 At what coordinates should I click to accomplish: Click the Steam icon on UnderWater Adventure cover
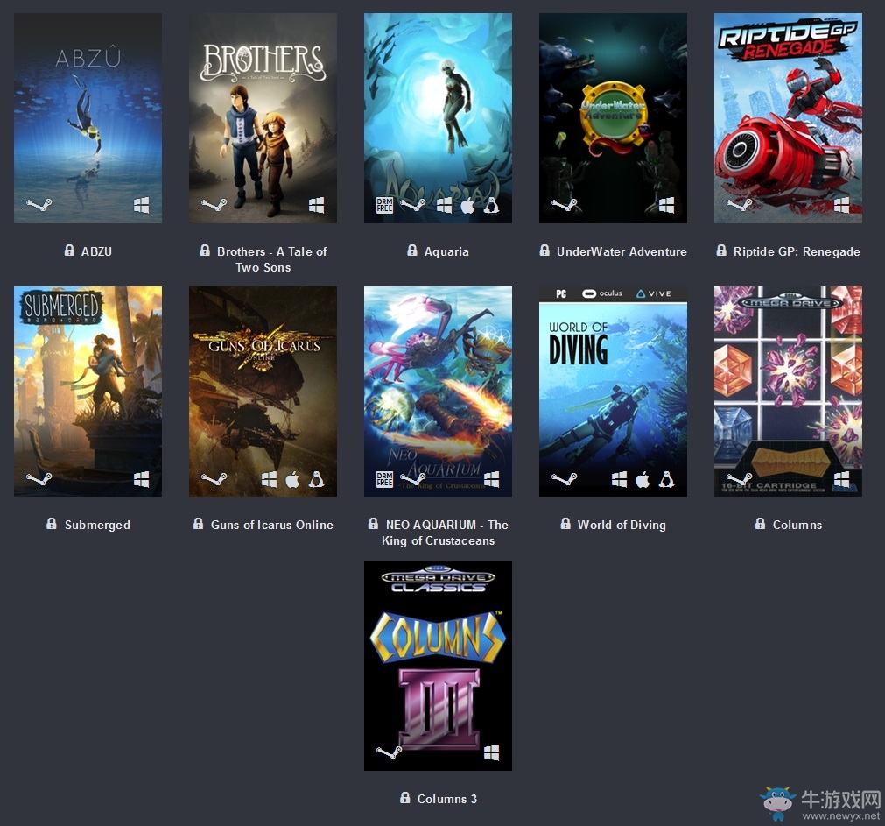[x=564, y=204]
